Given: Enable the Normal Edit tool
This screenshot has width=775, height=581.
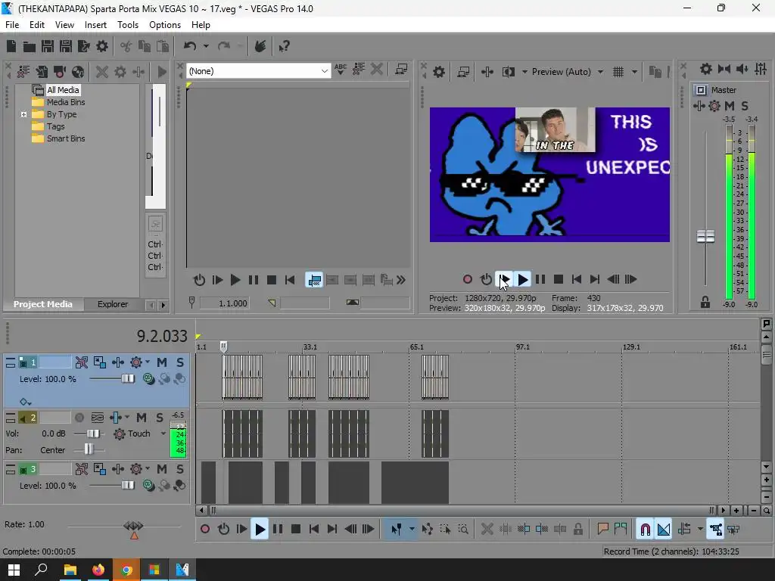Looking at the screenshot, I should tap(397, 529).
